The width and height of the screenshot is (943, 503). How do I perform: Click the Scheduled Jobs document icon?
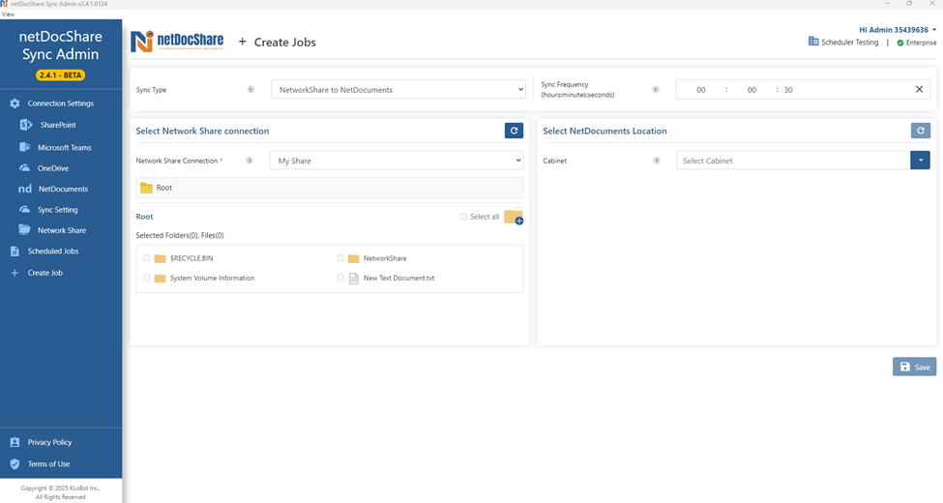coord(15,251)
